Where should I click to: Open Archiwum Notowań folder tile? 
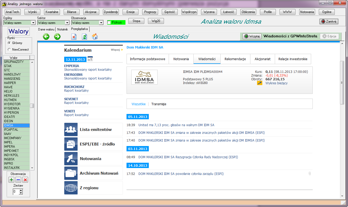click(x=71, y=173)
